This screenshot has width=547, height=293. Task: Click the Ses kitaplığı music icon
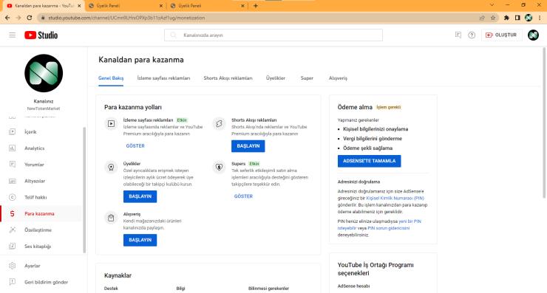13,247
